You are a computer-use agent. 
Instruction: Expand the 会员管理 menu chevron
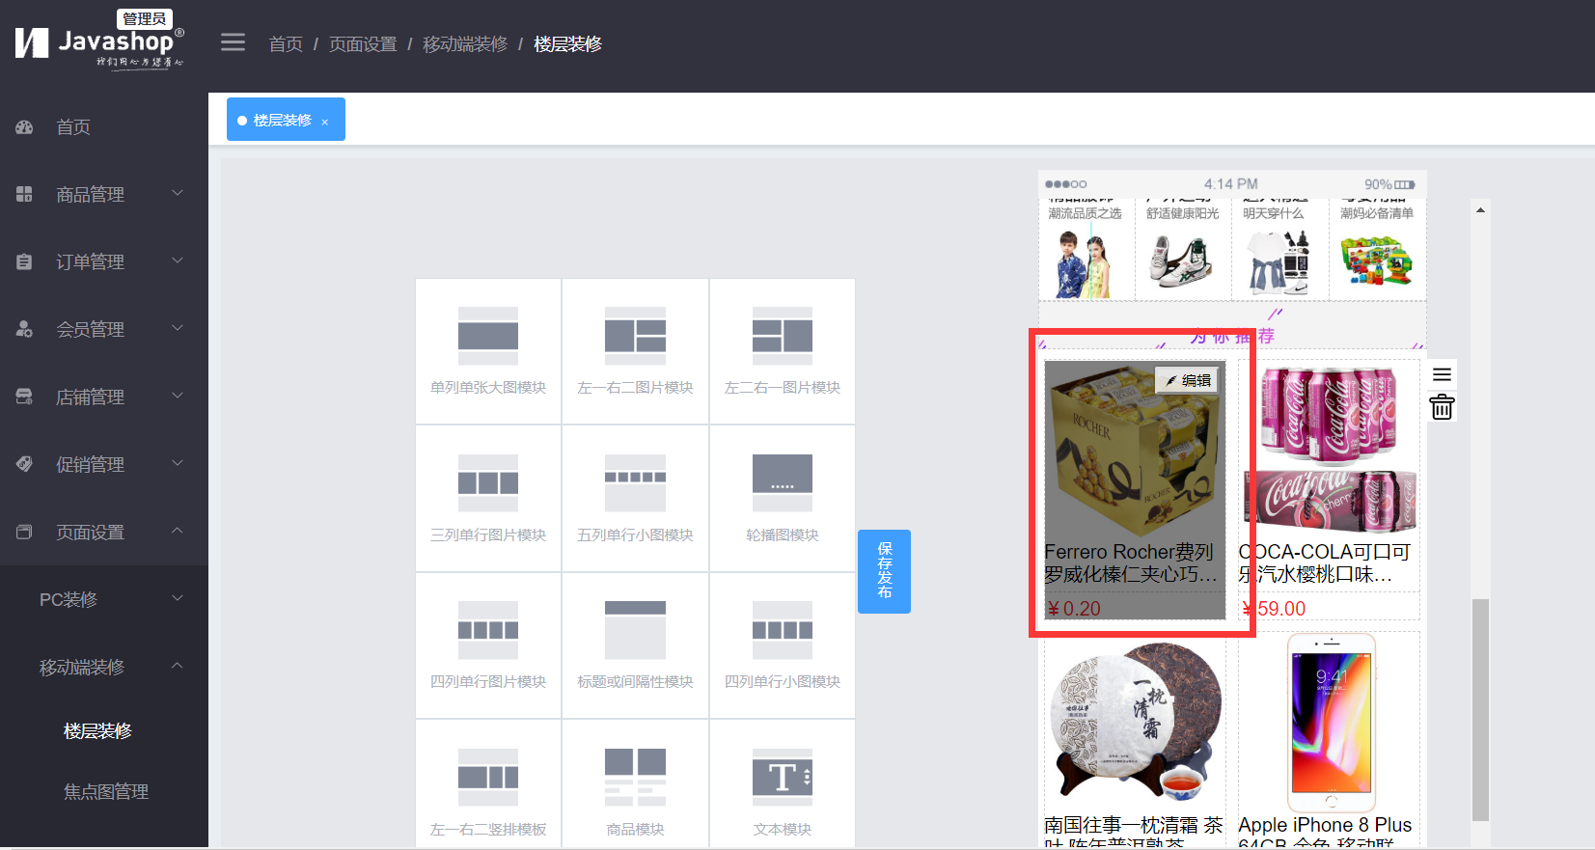click(178, 328)
